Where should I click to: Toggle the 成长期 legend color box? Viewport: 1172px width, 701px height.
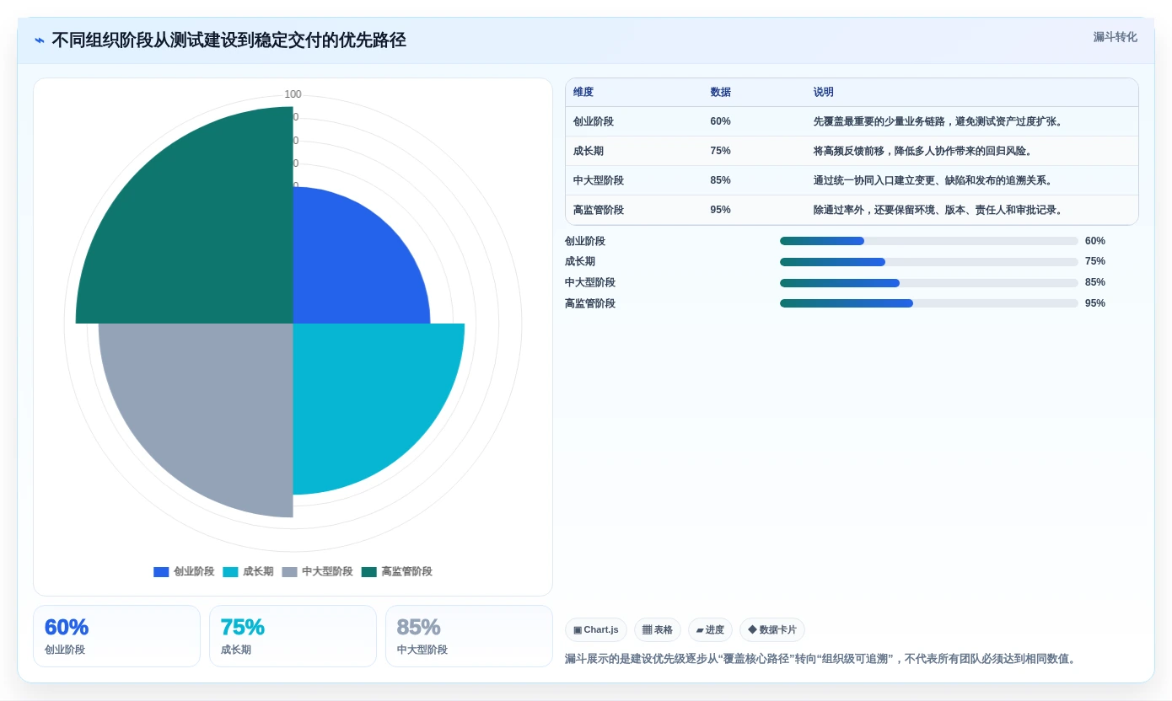click(x=230, y=572)
